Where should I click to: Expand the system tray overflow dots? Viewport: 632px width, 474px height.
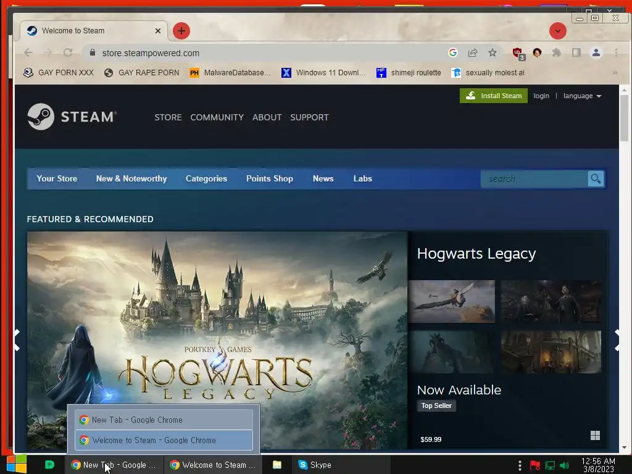(520, 465)
